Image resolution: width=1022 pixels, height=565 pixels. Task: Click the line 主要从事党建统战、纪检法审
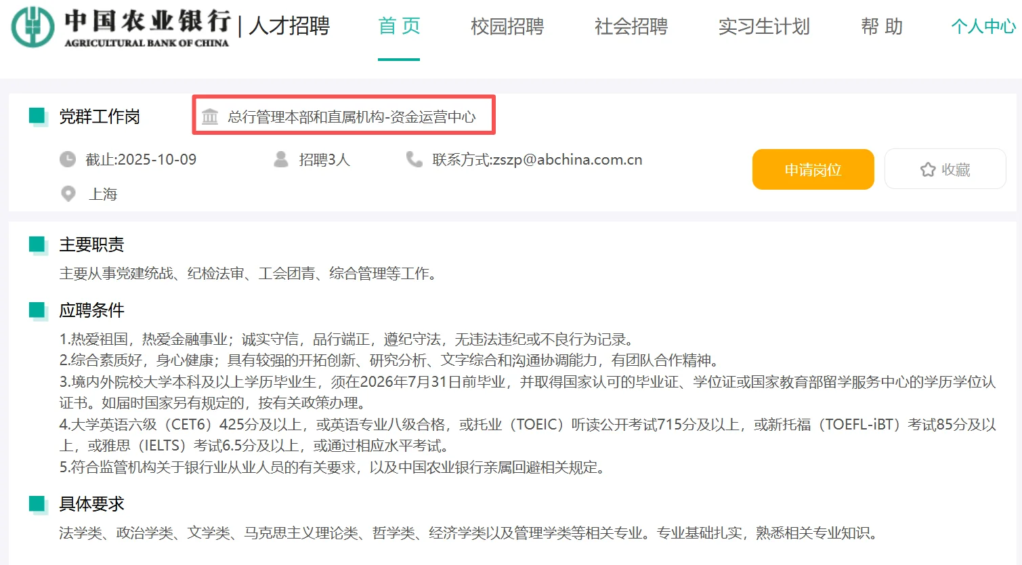(x=251, y=274)
